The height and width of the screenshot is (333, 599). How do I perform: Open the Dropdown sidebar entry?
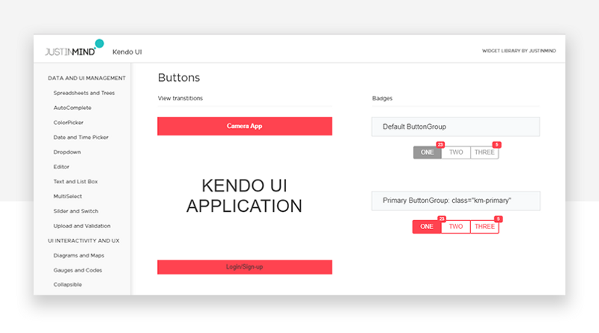67,152
